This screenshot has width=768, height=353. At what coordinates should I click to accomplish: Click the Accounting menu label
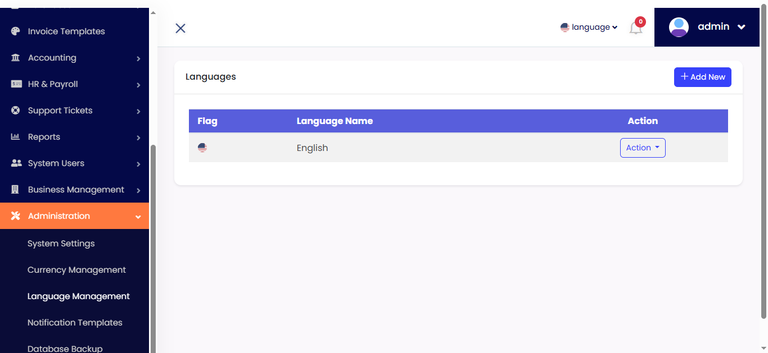[x=52, y=58]
